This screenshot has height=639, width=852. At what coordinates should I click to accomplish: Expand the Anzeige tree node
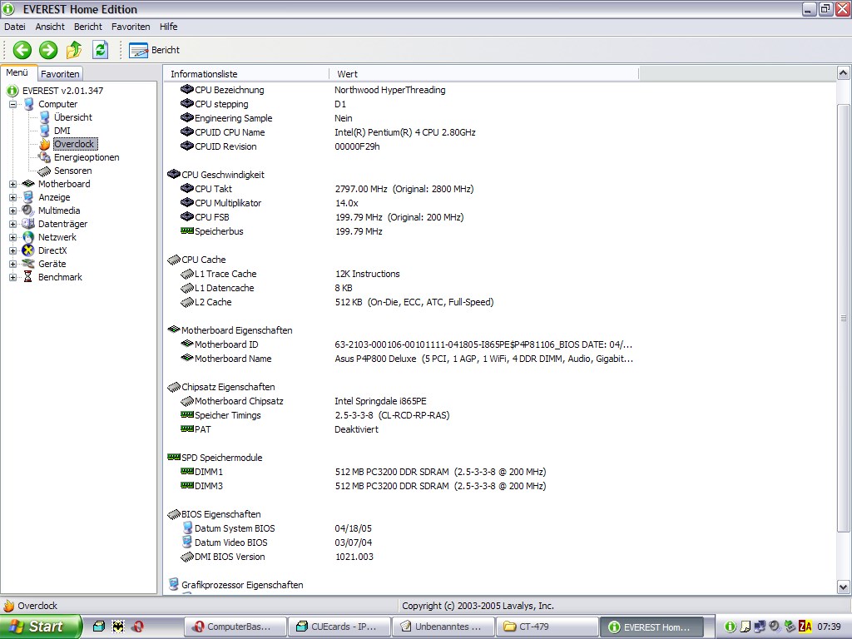tap(12, 197)
